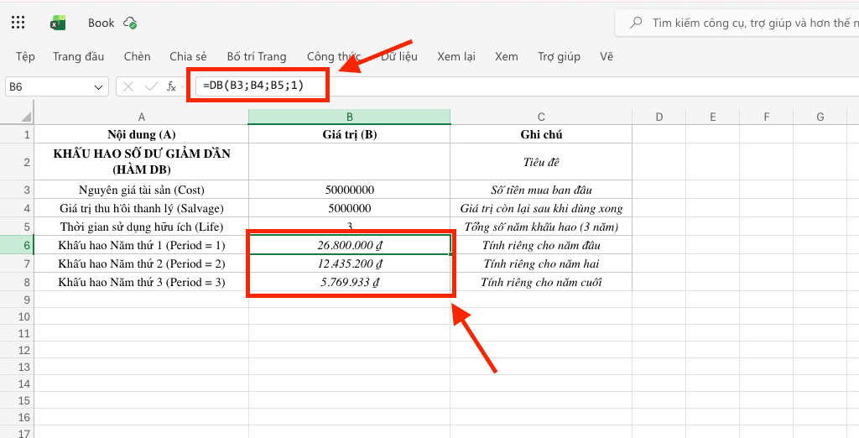Expand the Name Box dropdown arrow
Image resolution: width=859 pixels, height=438 pixels.
point(99,87)
